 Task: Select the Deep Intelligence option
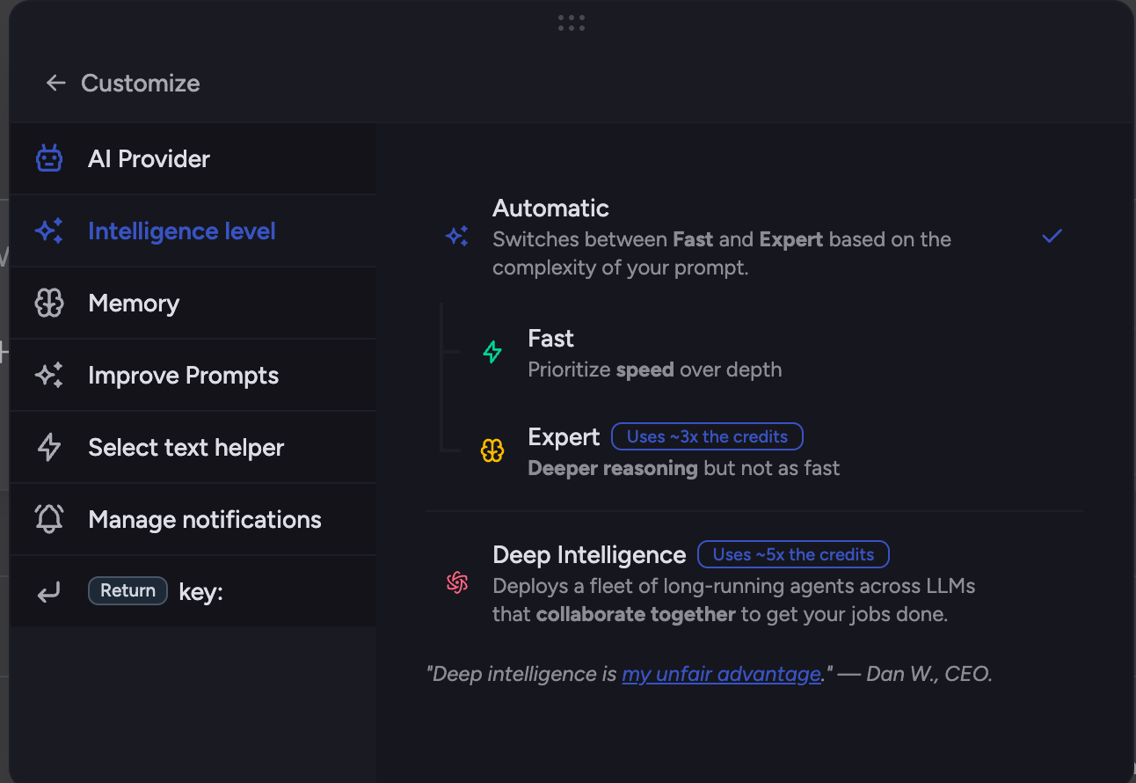tap(754, 583)
